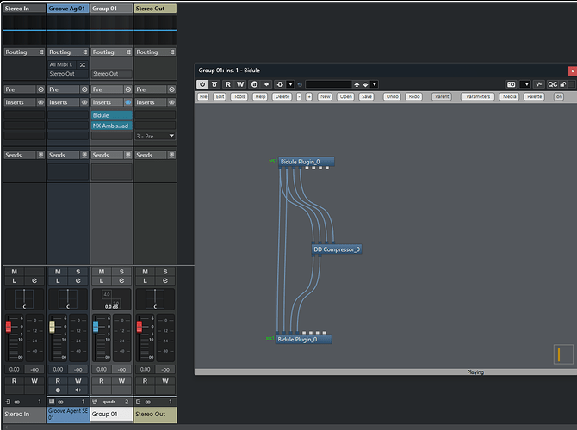Click the yellow Groove Agent volume fader
Screen dimensions: 577x430
pos(53,326)
